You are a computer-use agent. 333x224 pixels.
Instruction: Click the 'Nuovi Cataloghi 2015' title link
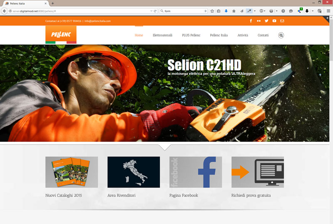tap(64, 195)
